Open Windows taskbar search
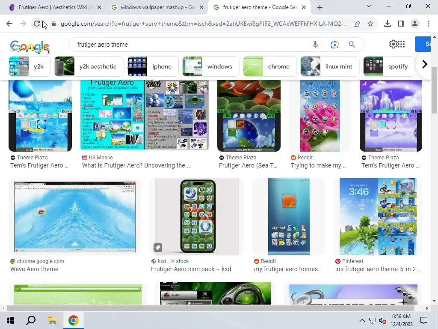The width and height of the screenshot is (438, 329). point(31,320)
